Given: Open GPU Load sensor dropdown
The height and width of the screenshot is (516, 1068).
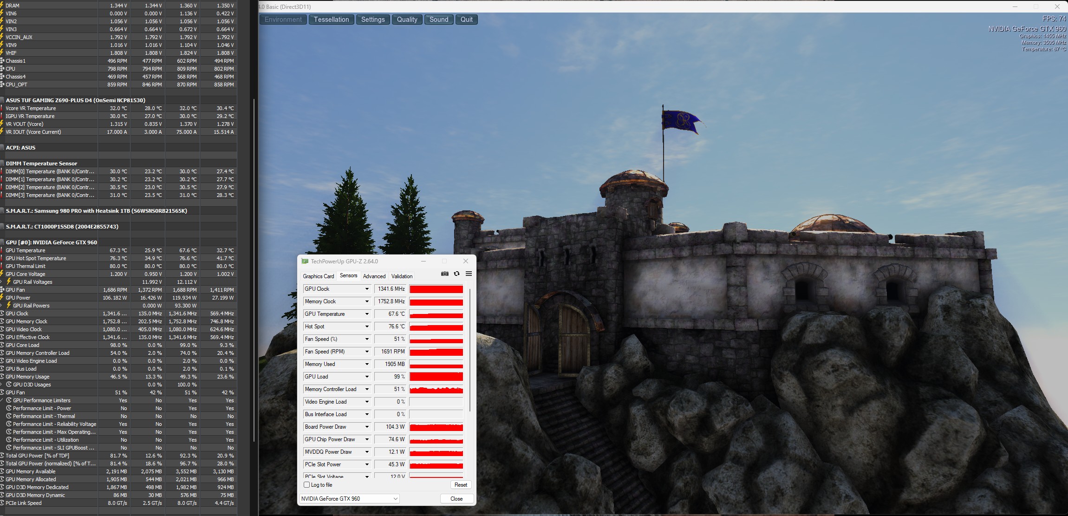Looking at the screenshot, I should click(367, 377).
